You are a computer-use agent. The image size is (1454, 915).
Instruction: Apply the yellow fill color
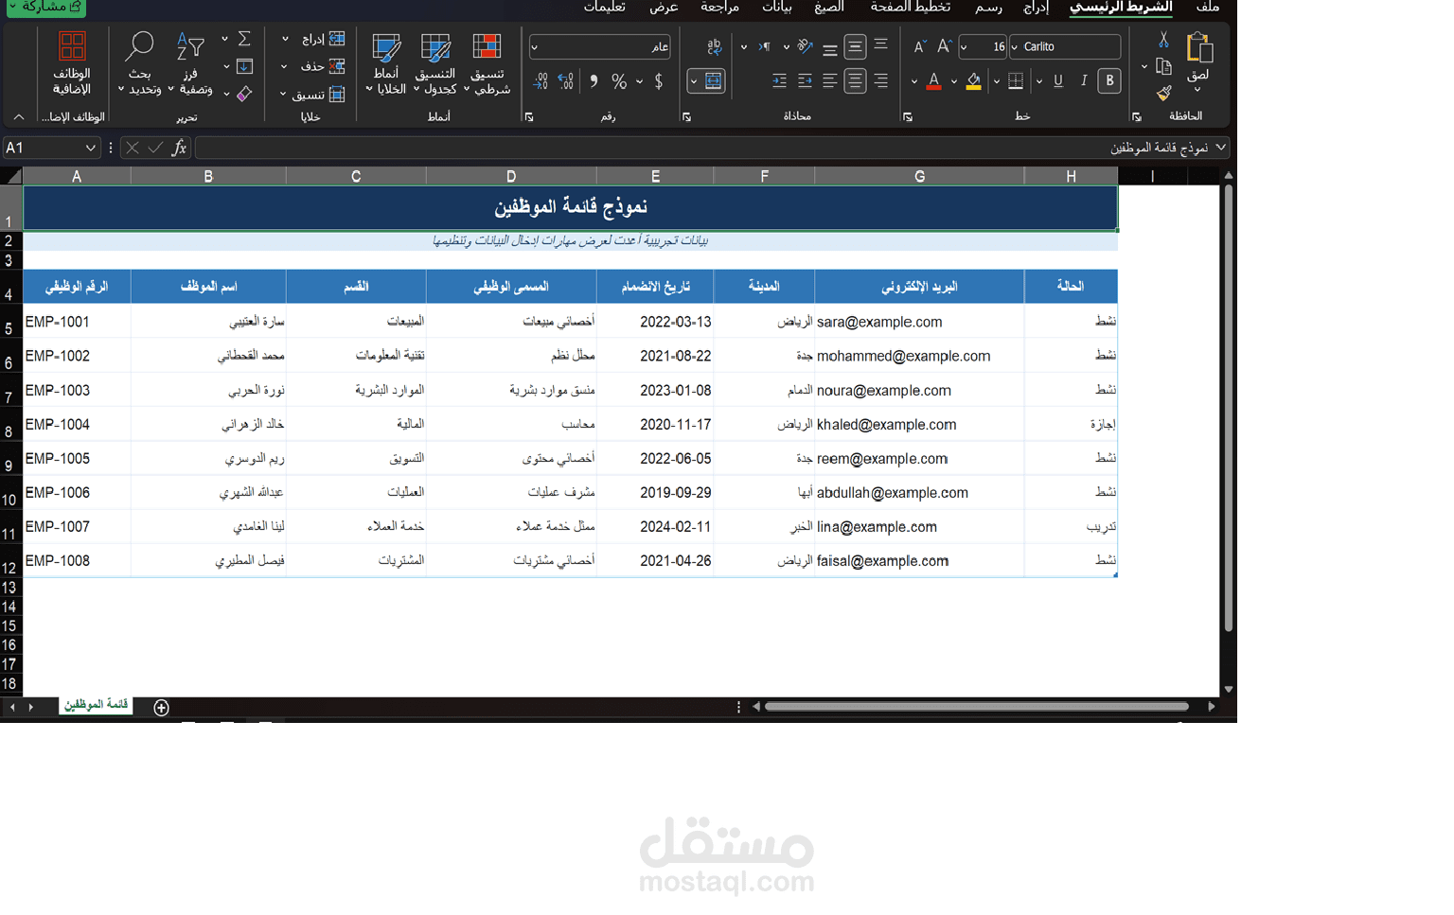[x=974, y=81]
